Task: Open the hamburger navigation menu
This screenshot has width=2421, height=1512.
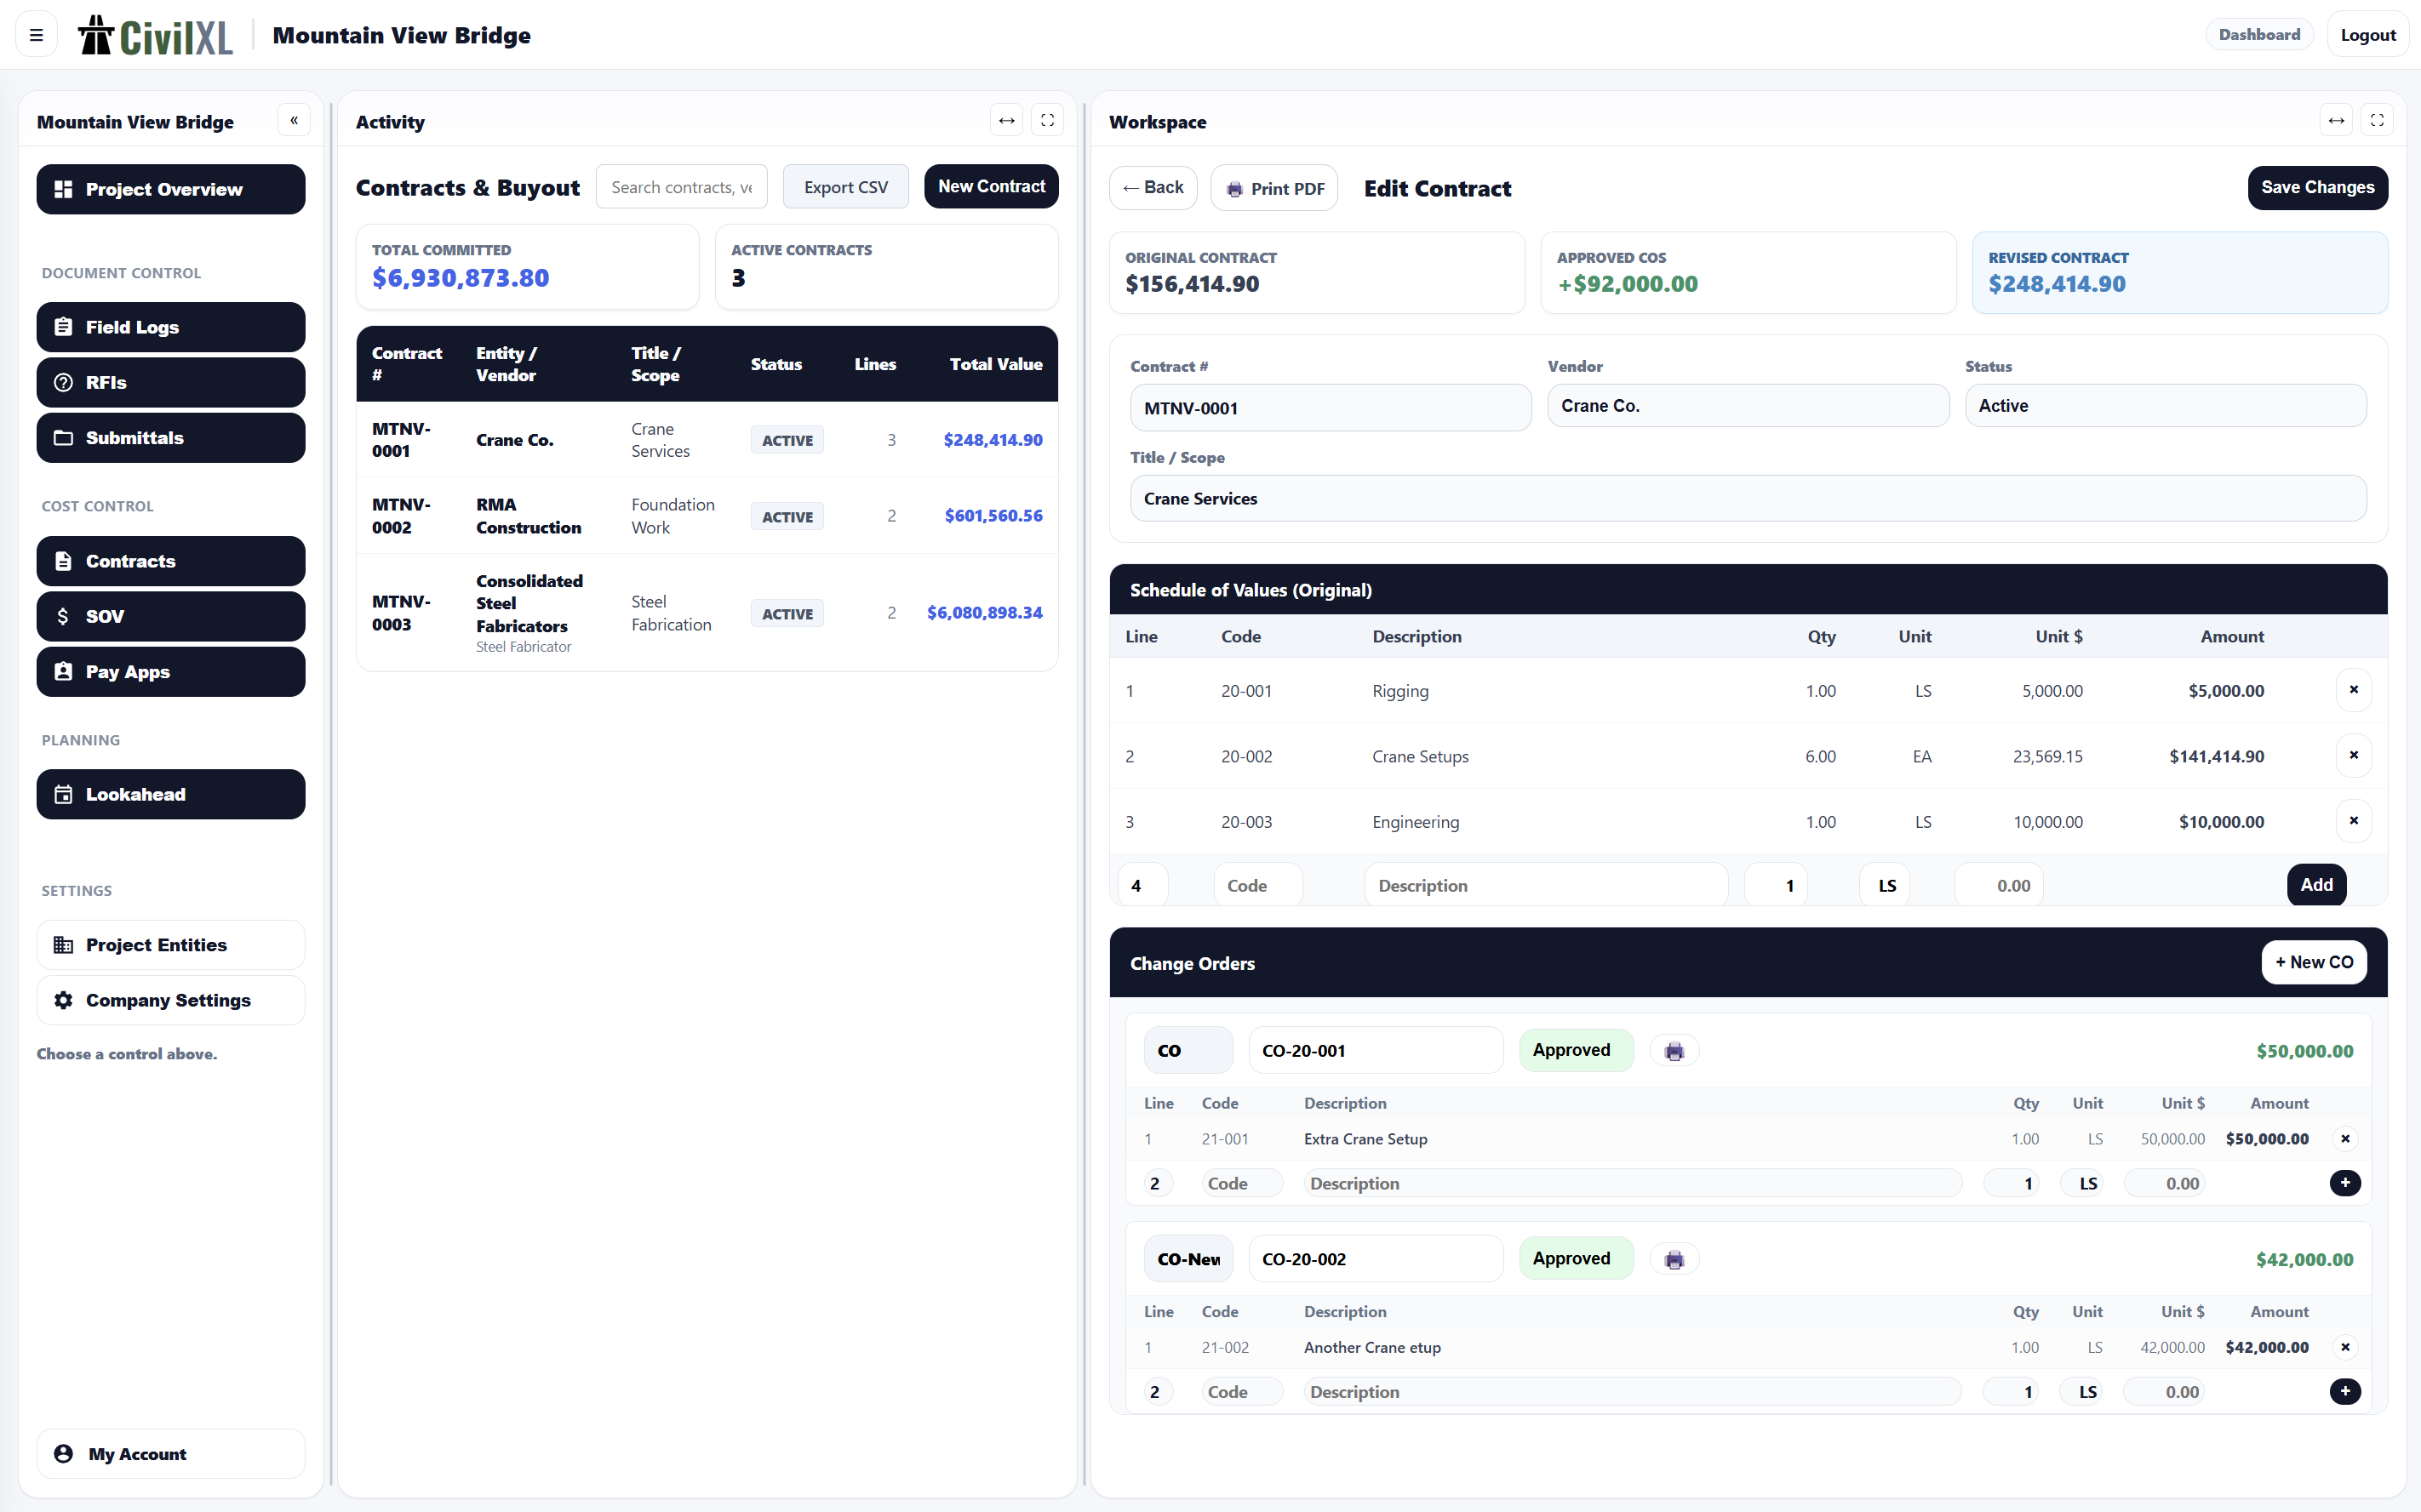Action: pos(36,34)
